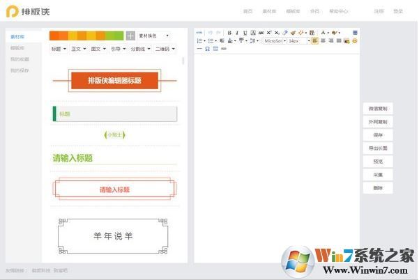The image size is (419, 280).
Task: Click the insert table icon
Action: 215,49
